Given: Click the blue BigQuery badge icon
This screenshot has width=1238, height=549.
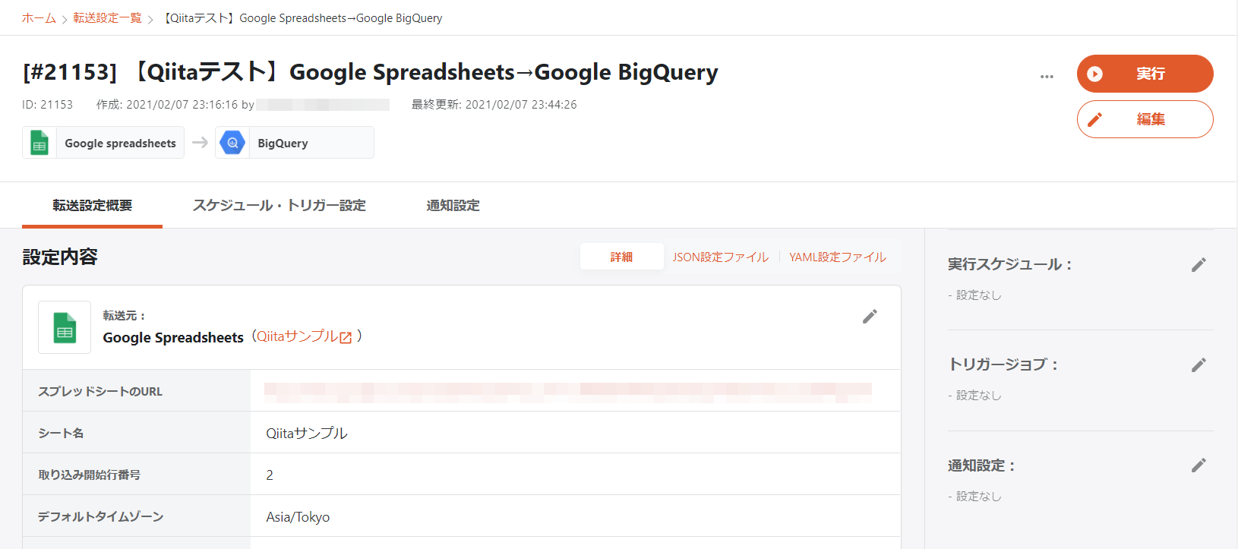Looking at the screenshot, I should click(x=232, y=143).
